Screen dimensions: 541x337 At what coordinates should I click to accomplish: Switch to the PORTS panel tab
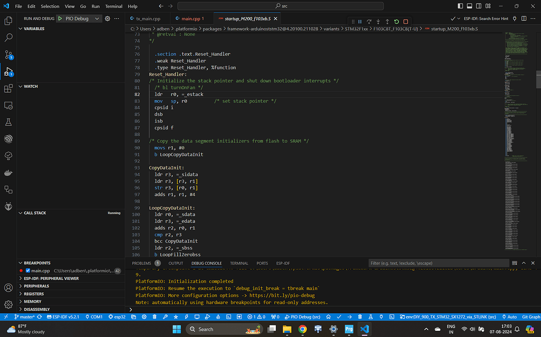(262, 263)
